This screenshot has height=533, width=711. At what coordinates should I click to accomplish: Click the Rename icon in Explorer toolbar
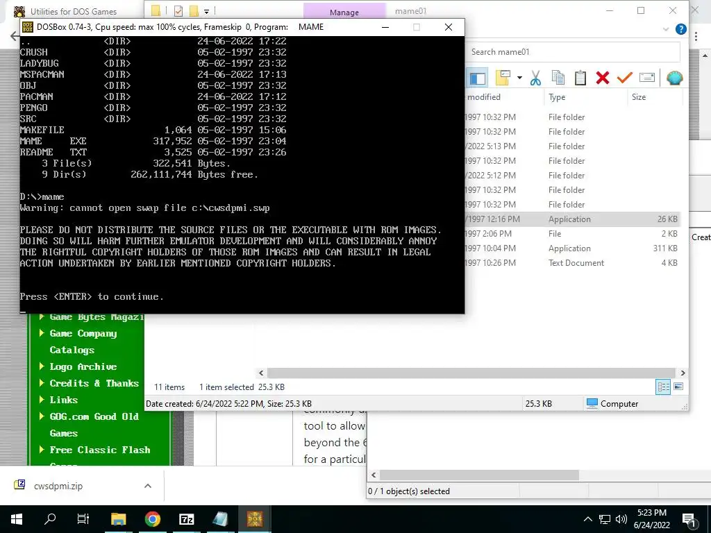[x=647, y=78]
